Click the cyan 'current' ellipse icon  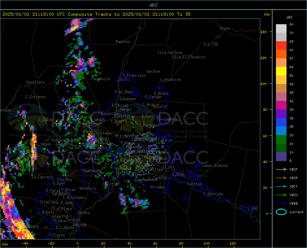[281, 212]
